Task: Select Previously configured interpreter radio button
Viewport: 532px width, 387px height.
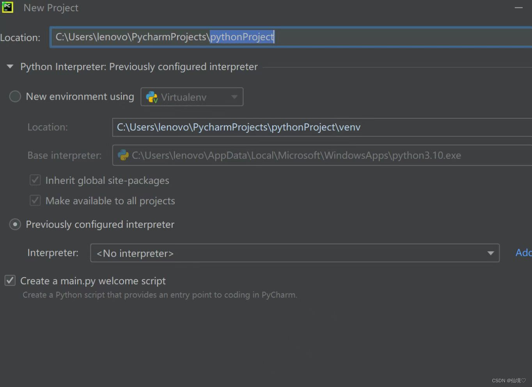Action: (x=15, y=225)
